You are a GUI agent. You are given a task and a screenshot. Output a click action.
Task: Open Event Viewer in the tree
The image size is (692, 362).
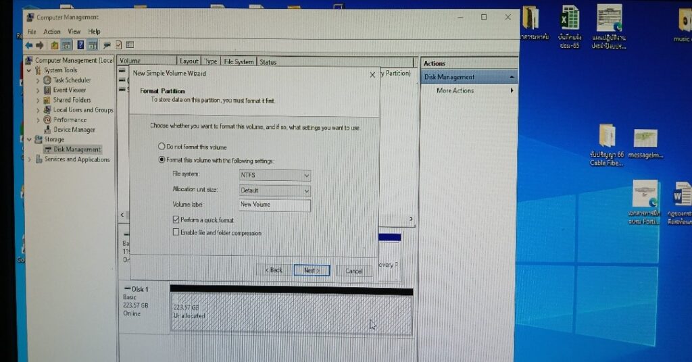[70, 90]
